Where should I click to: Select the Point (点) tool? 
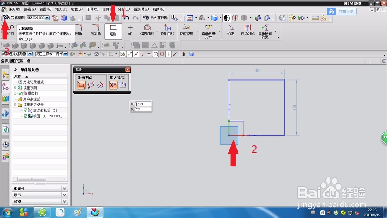click(x=130, y=30)
